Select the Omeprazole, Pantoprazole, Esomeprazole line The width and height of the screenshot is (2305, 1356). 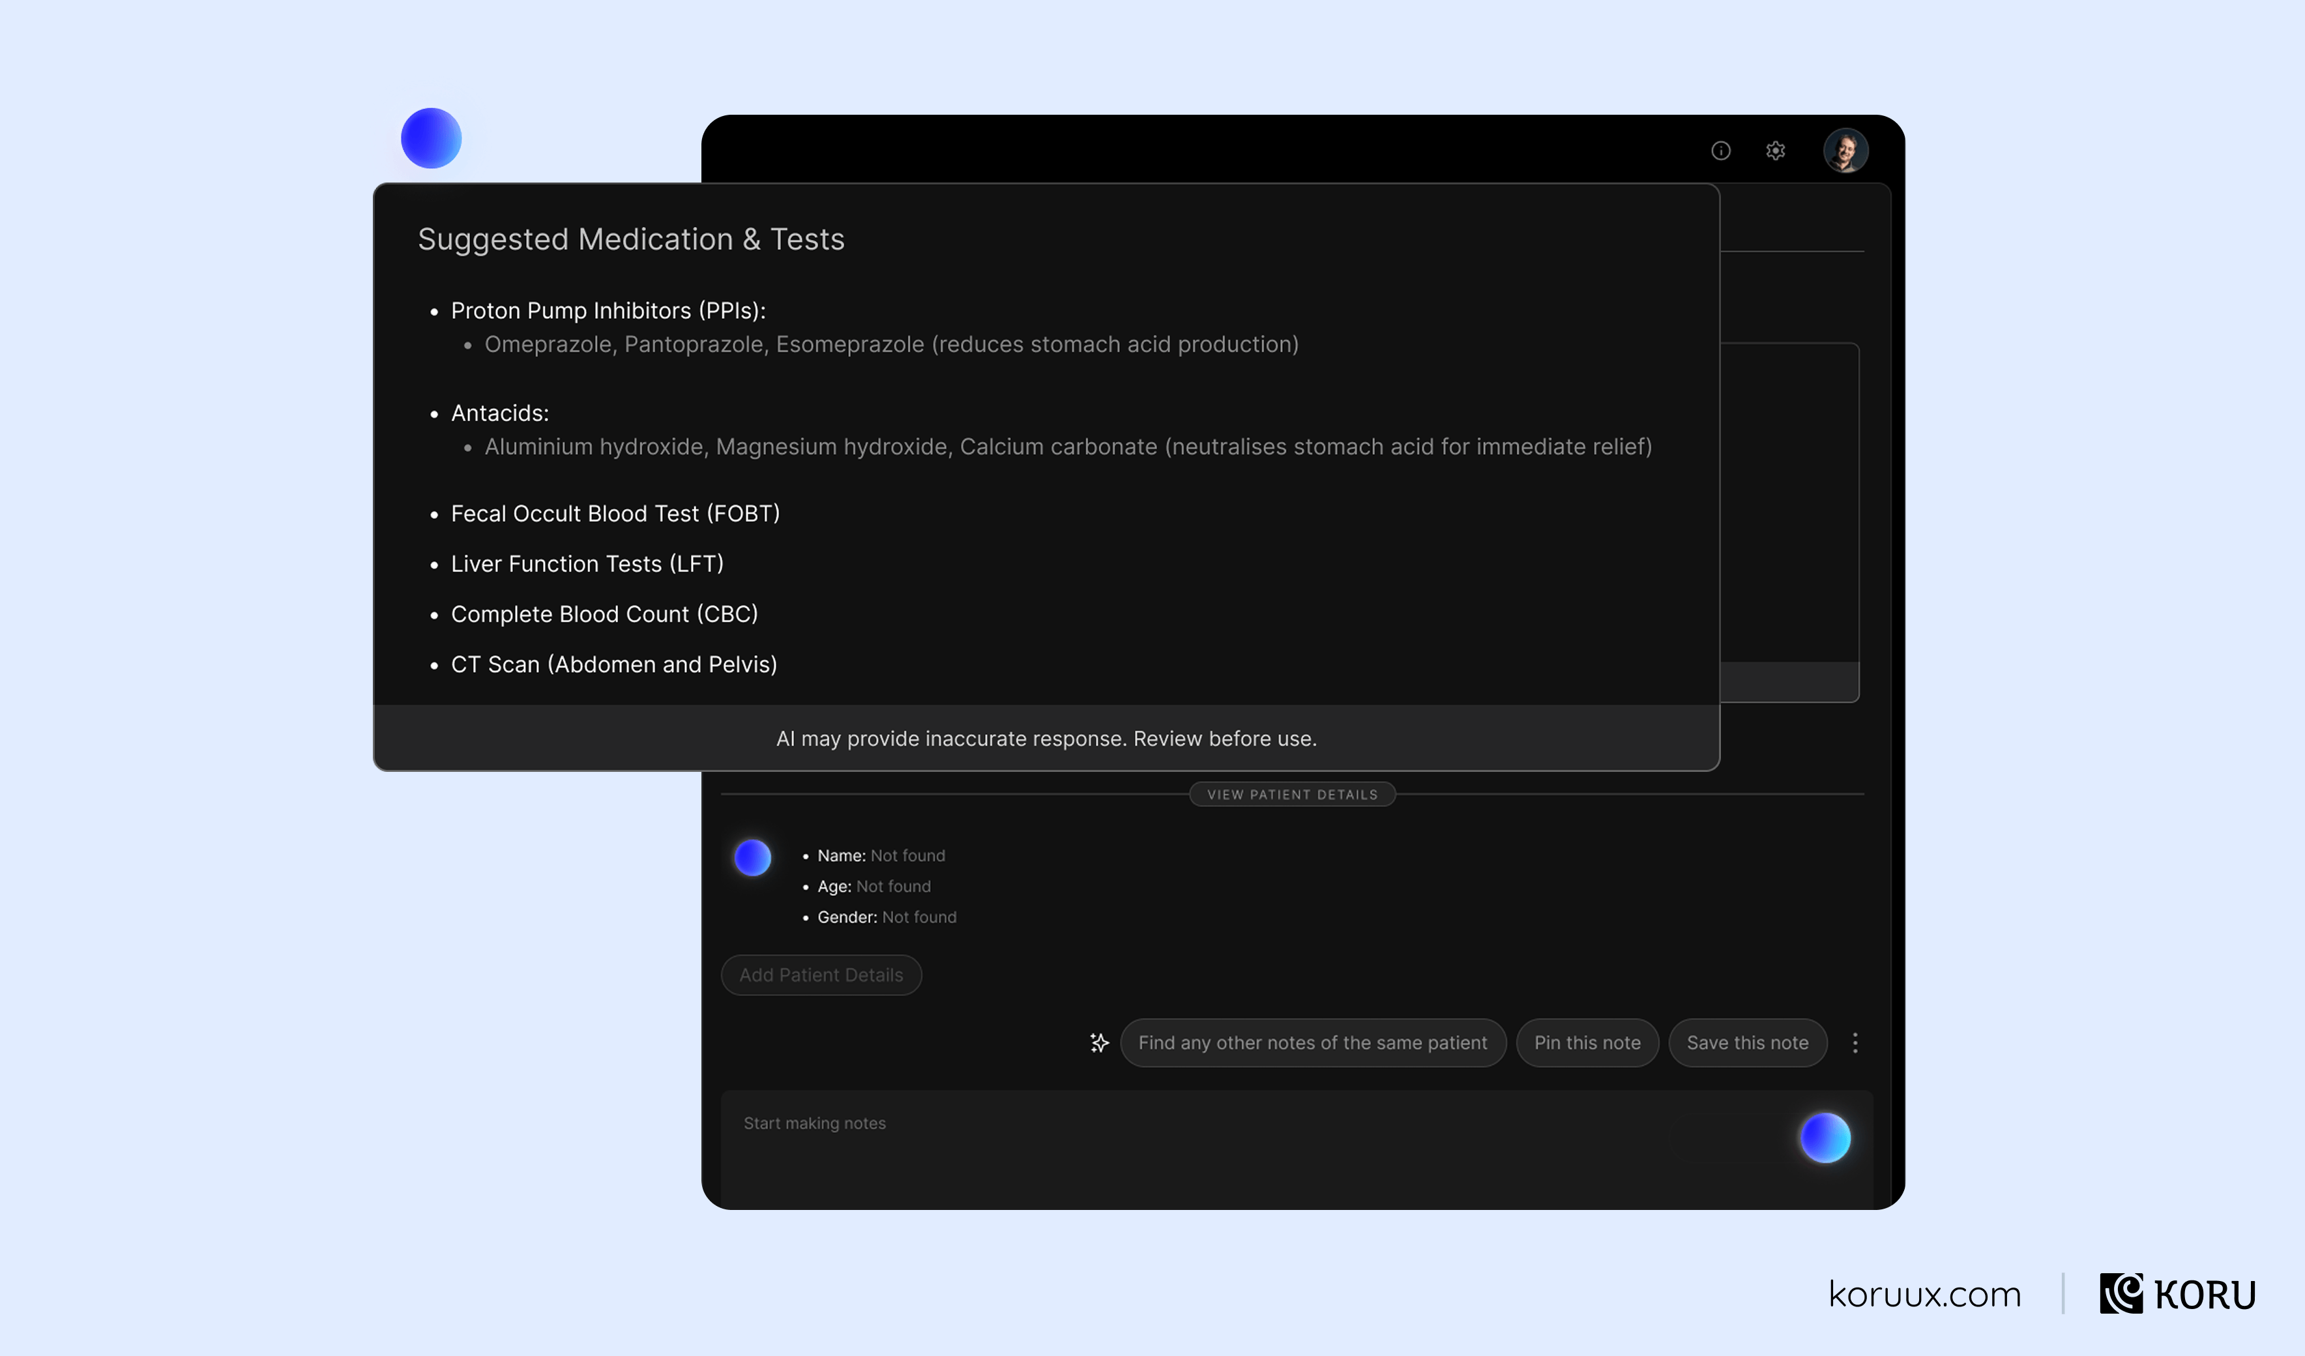click(891, 345)
